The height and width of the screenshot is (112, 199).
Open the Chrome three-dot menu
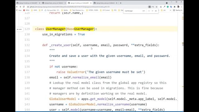click(182, 7)
